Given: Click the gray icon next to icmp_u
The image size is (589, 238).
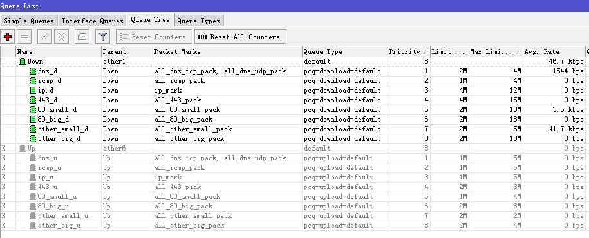Looking at the screenshot, I should tap(33, 167).
